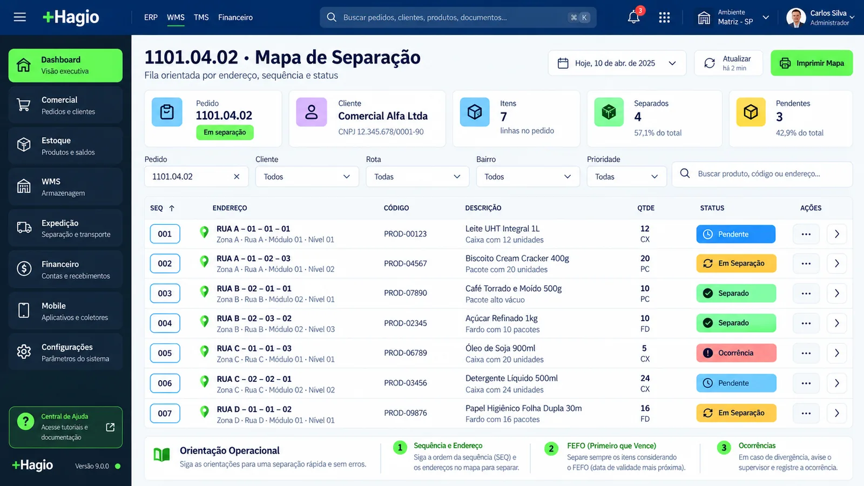
Task: Switch to the ERP tab
Action: (x=151, y=17)
